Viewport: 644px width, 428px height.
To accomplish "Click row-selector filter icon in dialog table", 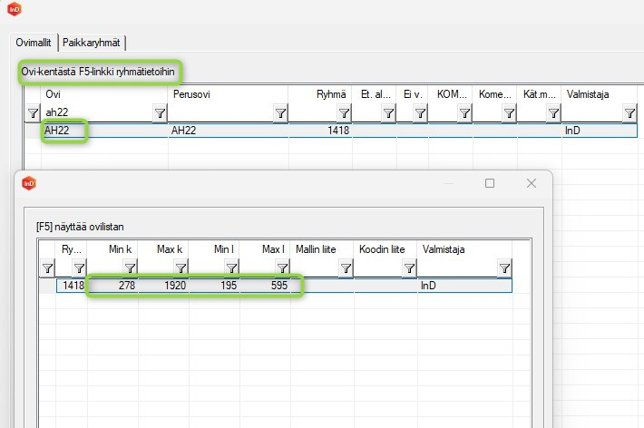I will click(x=47, y=268).
